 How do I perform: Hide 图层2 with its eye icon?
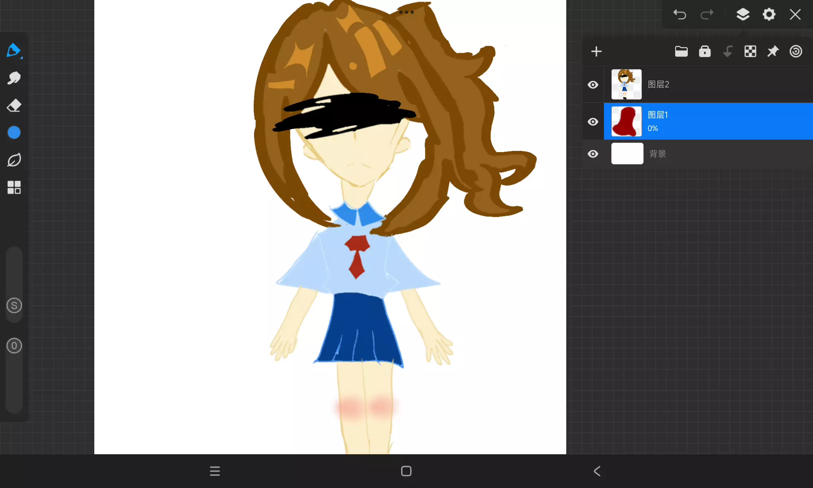pos(593,85)
